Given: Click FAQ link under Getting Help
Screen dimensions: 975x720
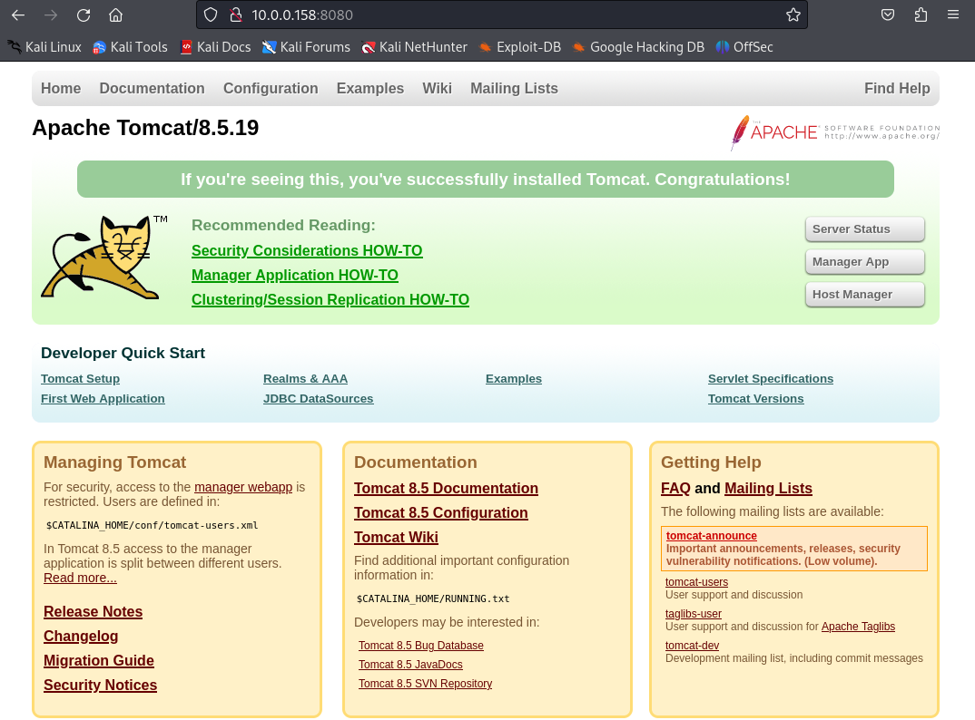Looking at the screenshot, I should [676, 488].
